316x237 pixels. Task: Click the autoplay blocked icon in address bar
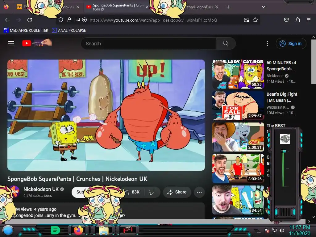pyautogui.click(x=85, y=20)
